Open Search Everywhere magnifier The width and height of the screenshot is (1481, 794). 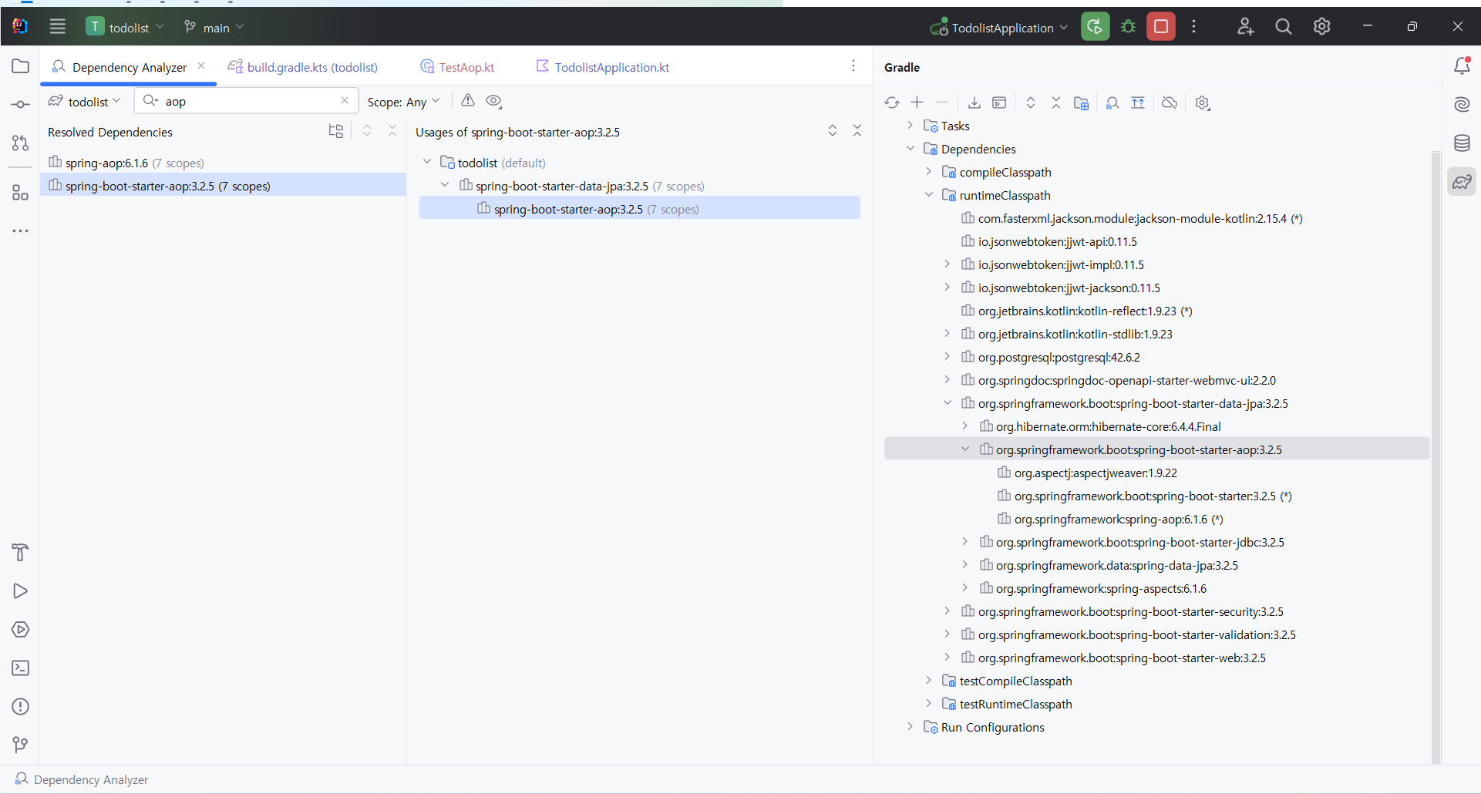1283,27
